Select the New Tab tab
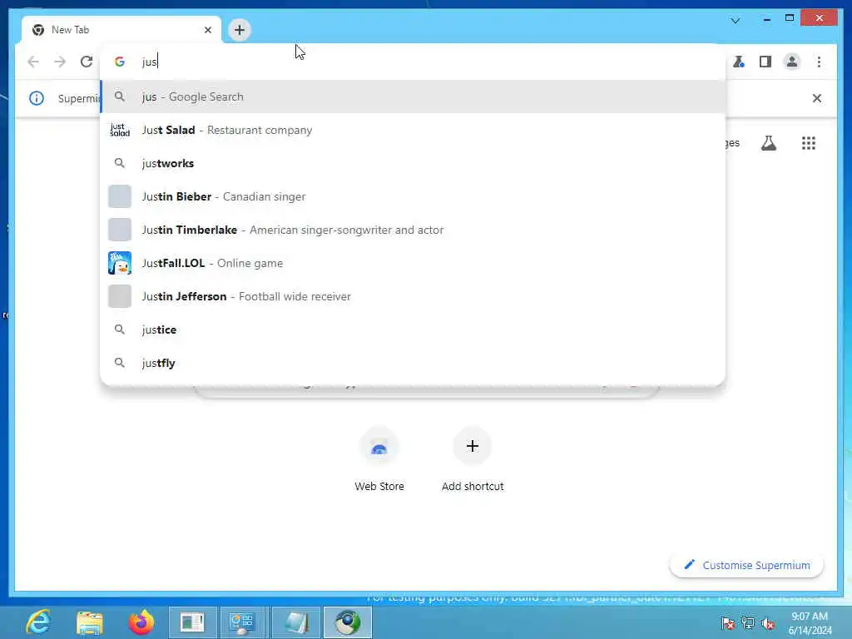Image resolution: width=852 pixels, height=639 pixels. (x=121, y=30)
